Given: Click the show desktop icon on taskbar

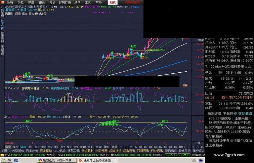Looking at the screenshot, I should pyautogui.click(x=16, y=160).
